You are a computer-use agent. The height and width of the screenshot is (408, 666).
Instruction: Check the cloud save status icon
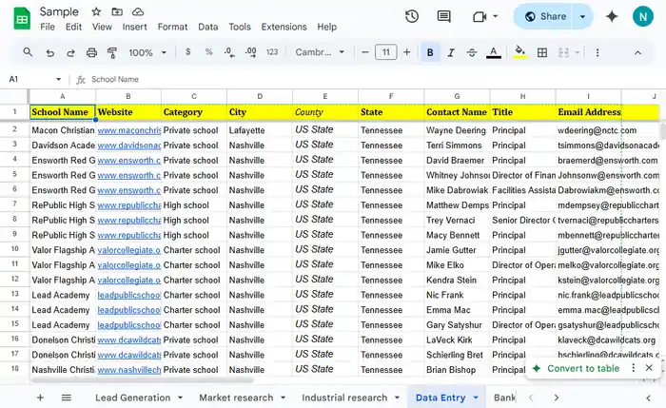coord(138,11)
